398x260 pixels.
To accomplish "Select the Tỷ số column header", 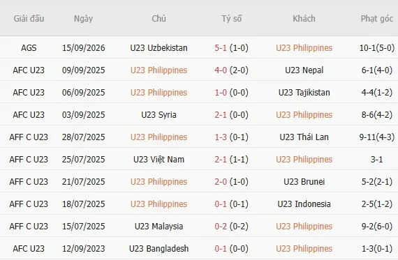I will pos(232,19).
